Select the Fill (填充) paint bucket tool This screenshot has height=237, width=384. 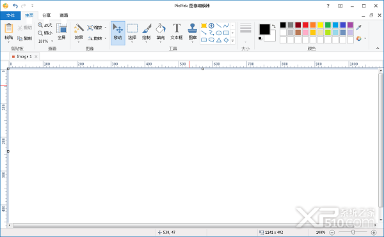coord(161,28)
